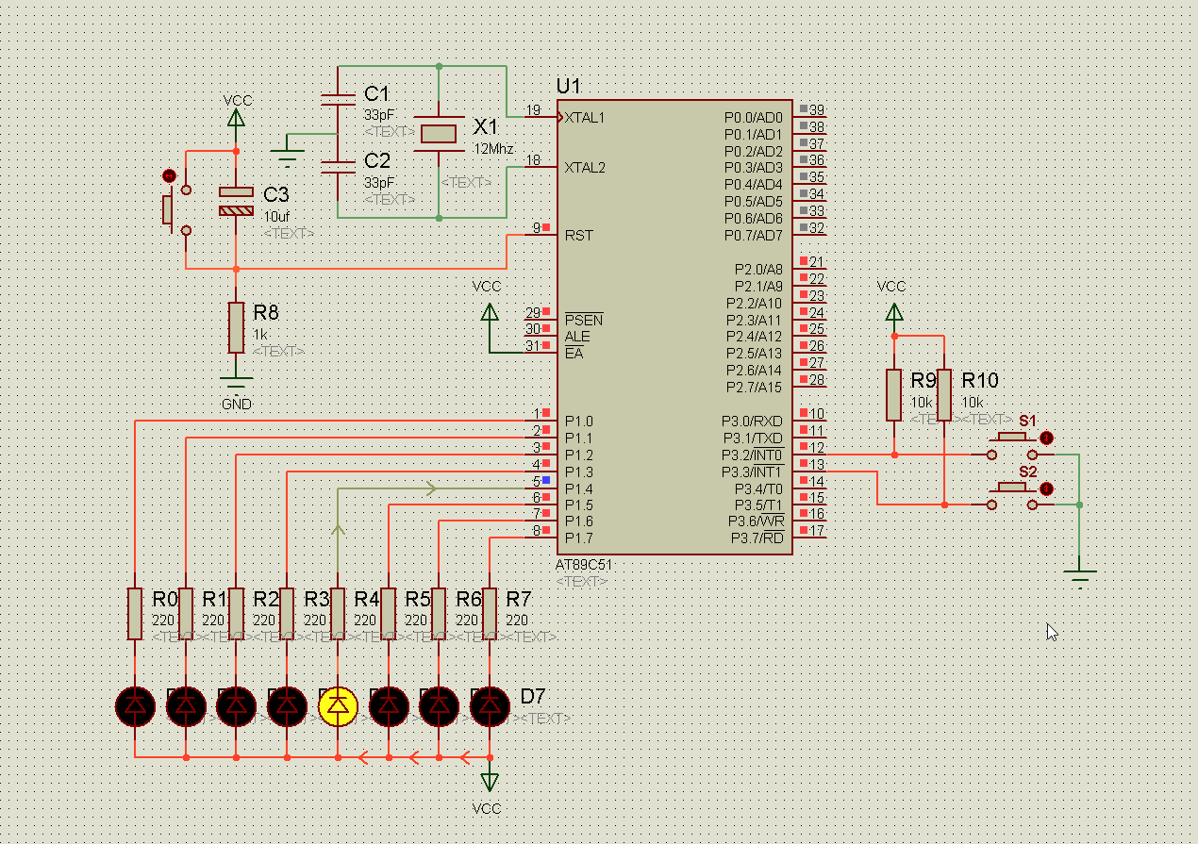This screenshot has width=1198, height=844.
Task: Click the blue logic state square on pin 5
Action: pos(546,481)
